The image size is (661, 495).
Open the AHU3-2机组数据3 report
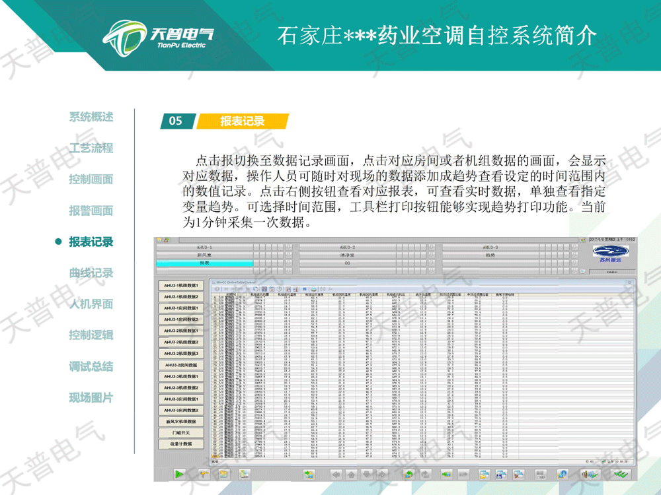pyautogui.click(x=181, y=354)
